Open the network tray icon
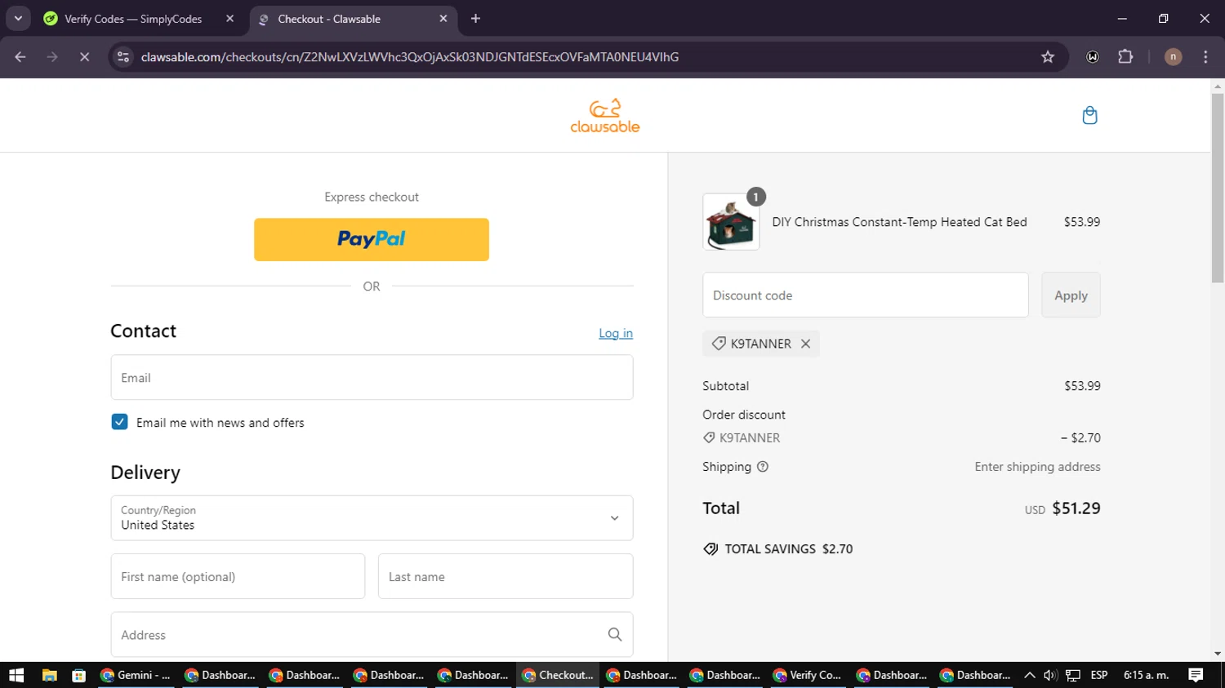The width and height of the screenshot is (1225, 688). click(x=1073, y=675)
